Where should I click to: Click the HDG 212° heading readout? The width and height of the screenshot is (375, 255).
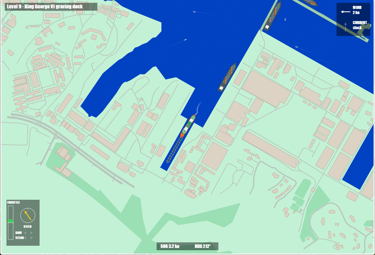[x=203, y=246]
